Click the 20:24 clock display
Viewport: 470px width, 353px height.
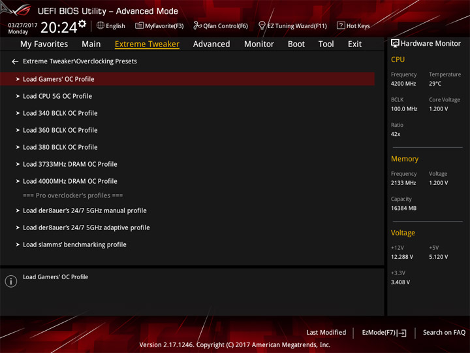(59, 27)
